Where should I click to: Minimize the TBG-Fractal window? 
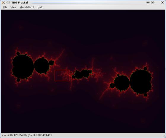click(148, 3)
